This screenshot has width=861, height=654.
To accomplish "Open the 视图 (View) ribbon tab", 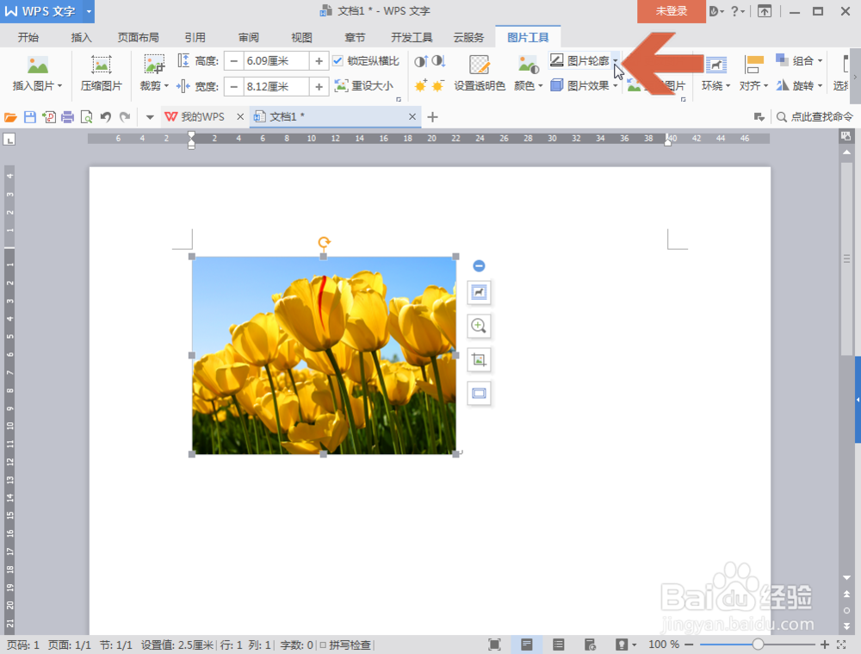I will 301,37.
